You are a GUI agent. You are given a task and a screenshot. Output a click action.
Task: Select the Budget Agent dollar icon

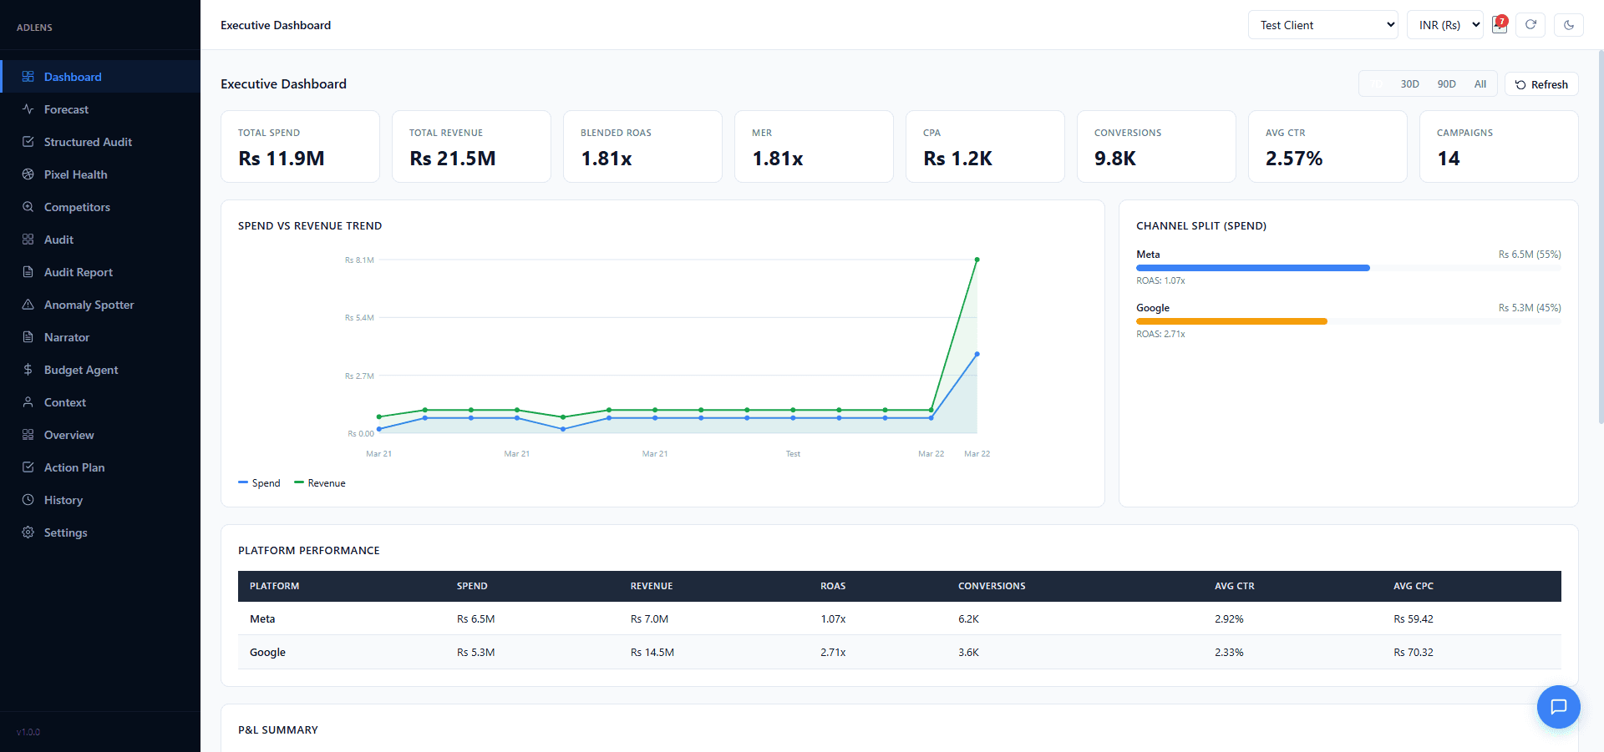28,370
